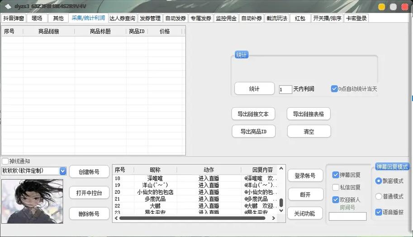
Task: Select log row 洋山(^~^)
Action: coord(195,185)
